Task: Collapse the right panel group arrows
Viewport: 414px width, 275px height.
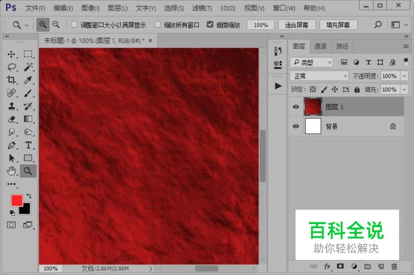Action: coord(407,36)
